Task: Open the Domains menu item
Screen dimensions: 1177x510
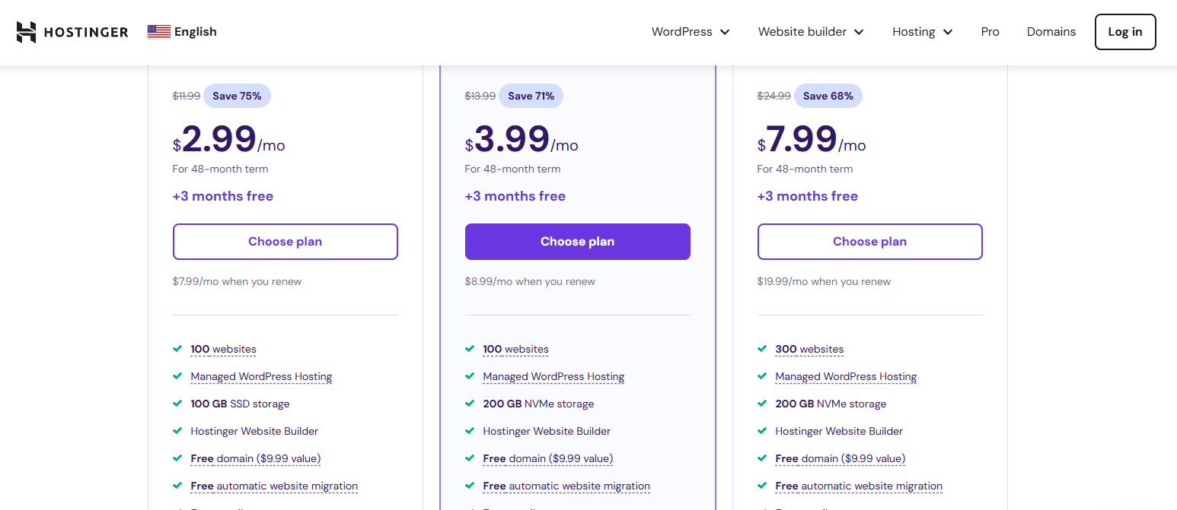Action: [x=1051, y=31]
